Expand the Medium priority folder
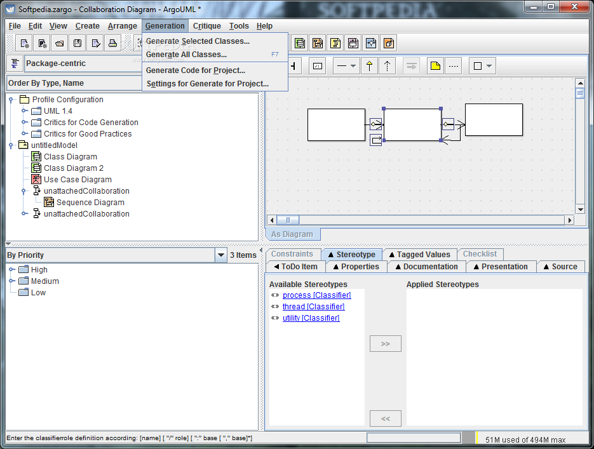Viewport: 594px width, 449px height. [x=11, y=281]
